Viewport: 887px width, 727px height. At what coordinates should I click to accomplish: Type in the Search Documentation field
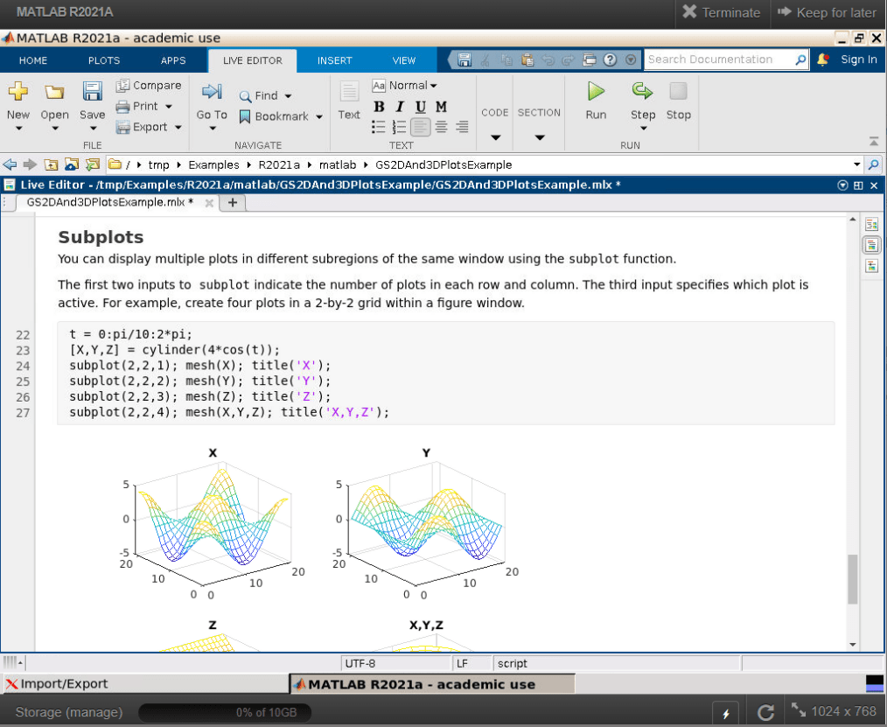pos(719,59)
